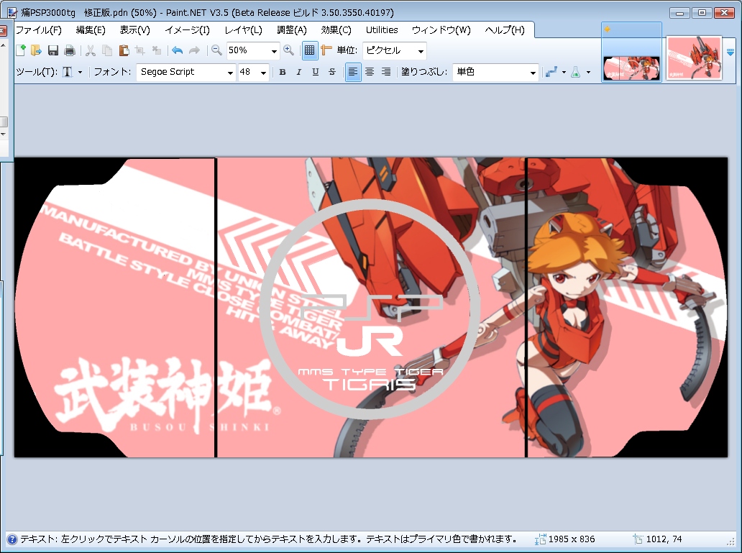Click the Save floppy disk icon
The height and width of the screenshot is (553, 742).
click(53, 50)
